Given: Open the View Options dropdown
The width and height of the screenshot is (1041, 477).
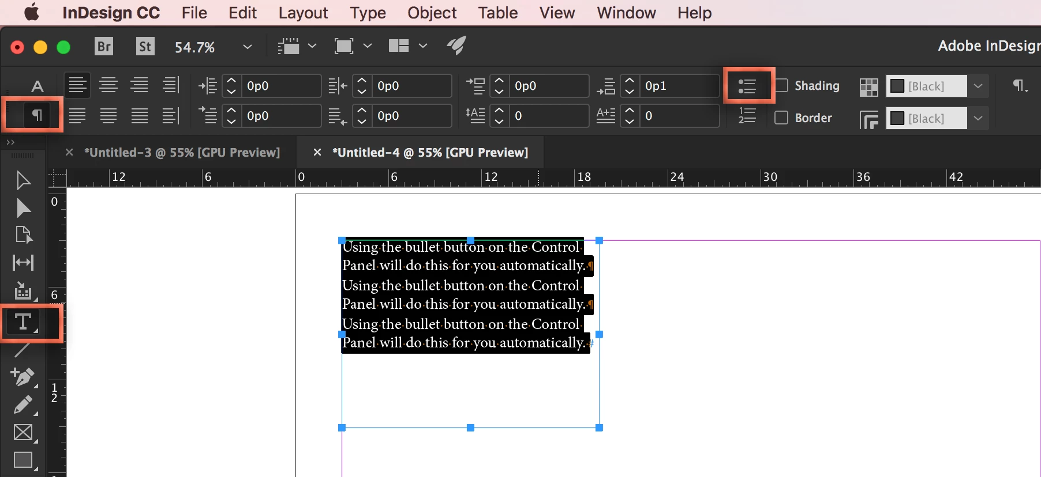Looking at the screenshot, I should (312, 46).
